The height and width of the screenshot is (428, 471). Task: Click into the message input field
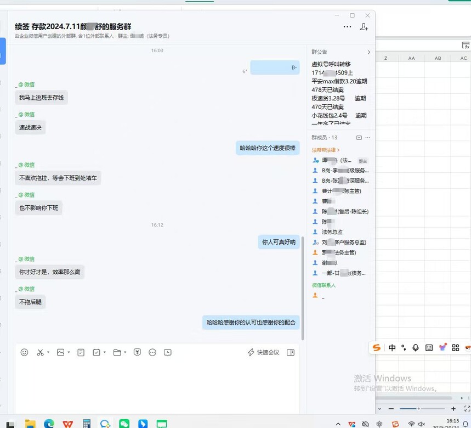tap(157, 386)
